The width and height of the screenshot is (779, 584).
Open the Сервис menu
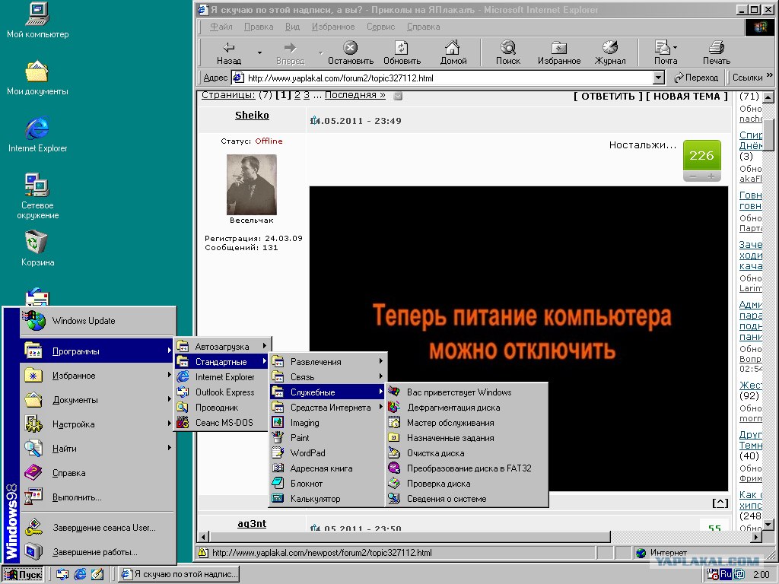(380, 27)
